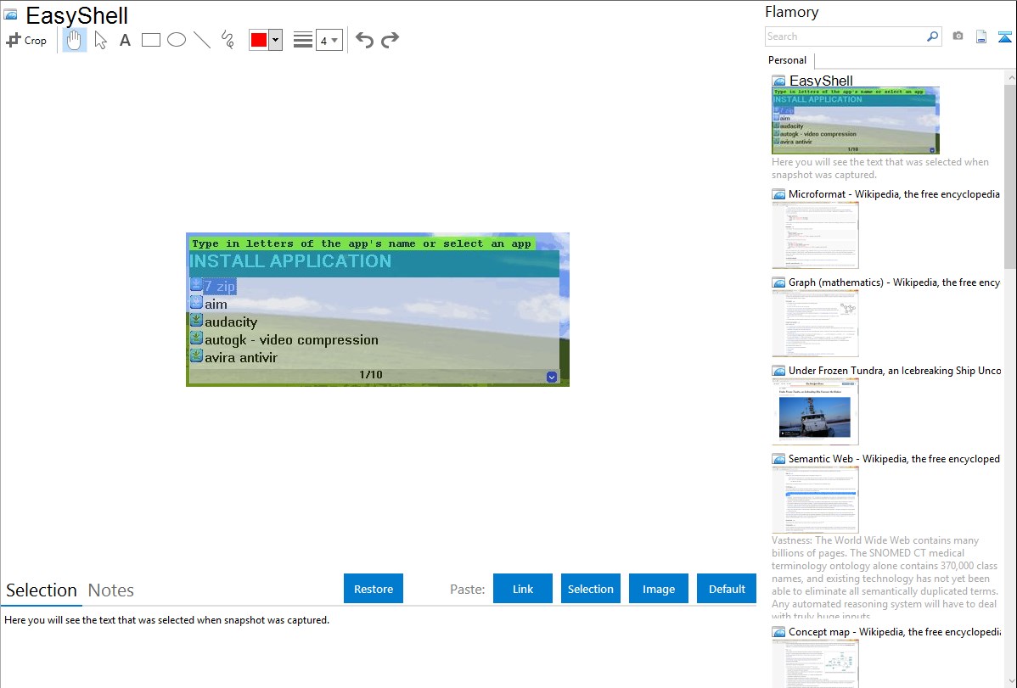Pick the ellipse shape tool
This screenshot has width=1017, height=688.
pyautogui.click(x=177, y=40)
